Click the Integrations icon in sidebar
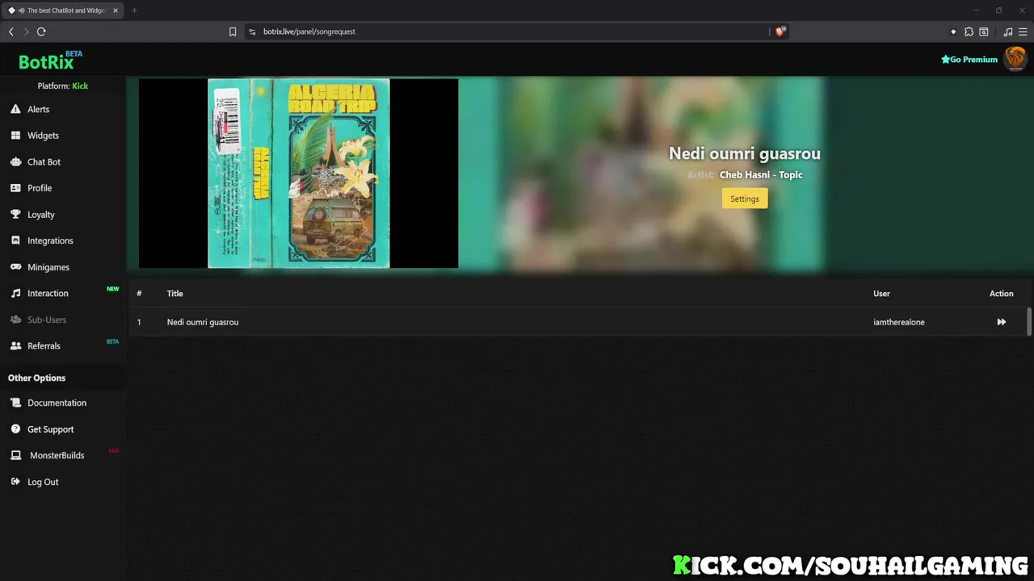This screenshot has width=1034, height=581. pyautogui.click(x=15, y=240)
